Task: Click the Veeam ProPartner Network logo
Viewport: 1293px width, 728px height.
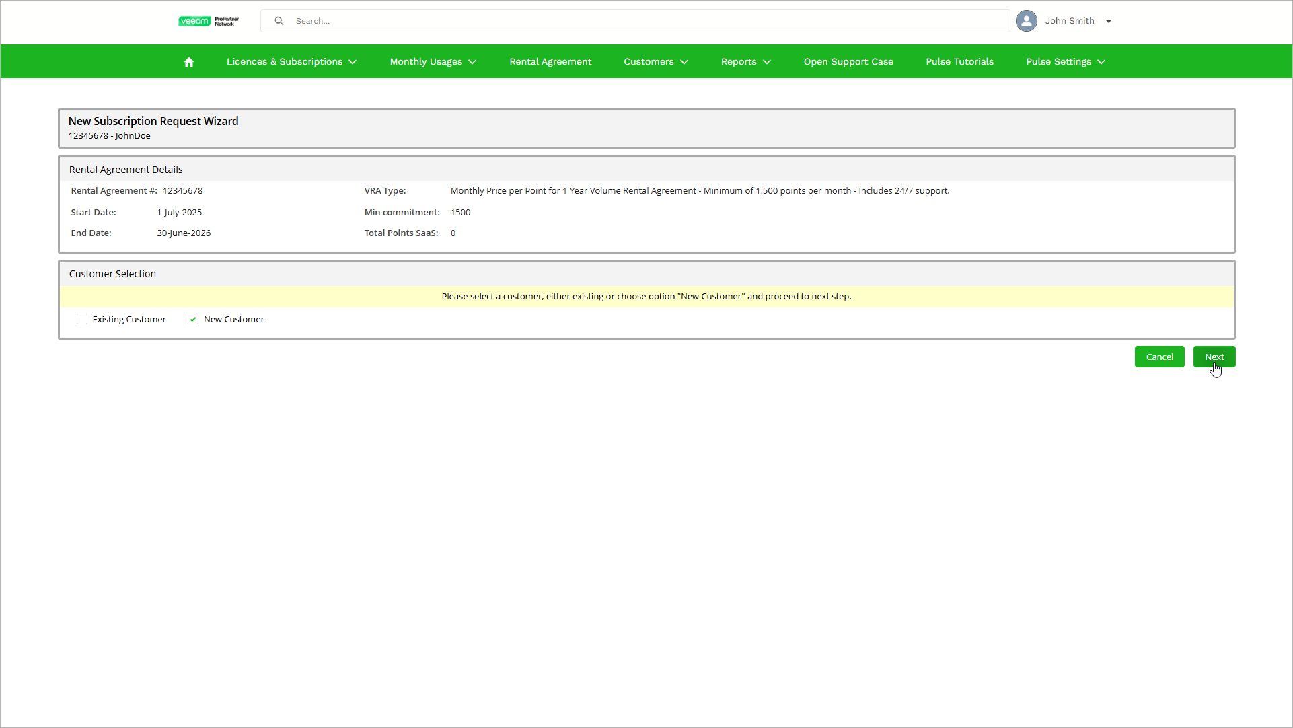Action: (x=209, y=21)
